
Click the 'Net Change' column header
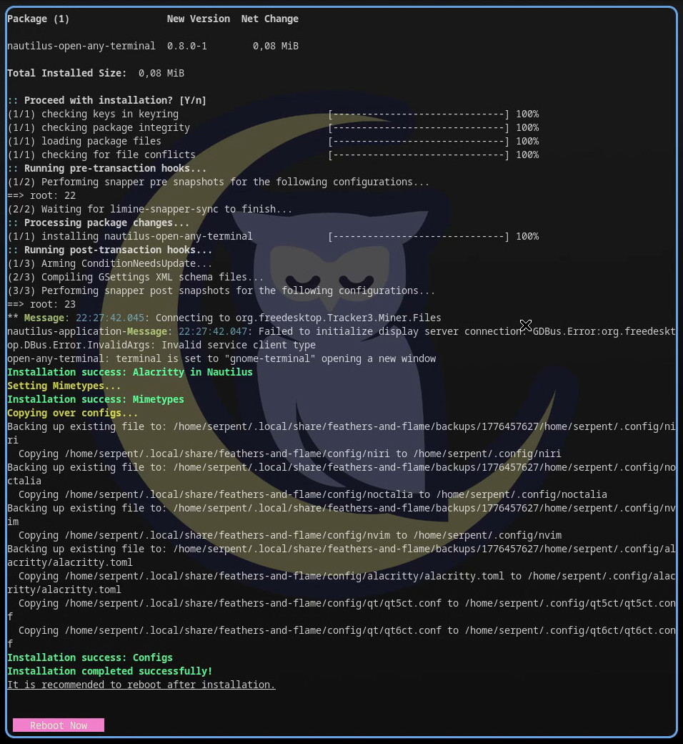(x=269, y=19)
